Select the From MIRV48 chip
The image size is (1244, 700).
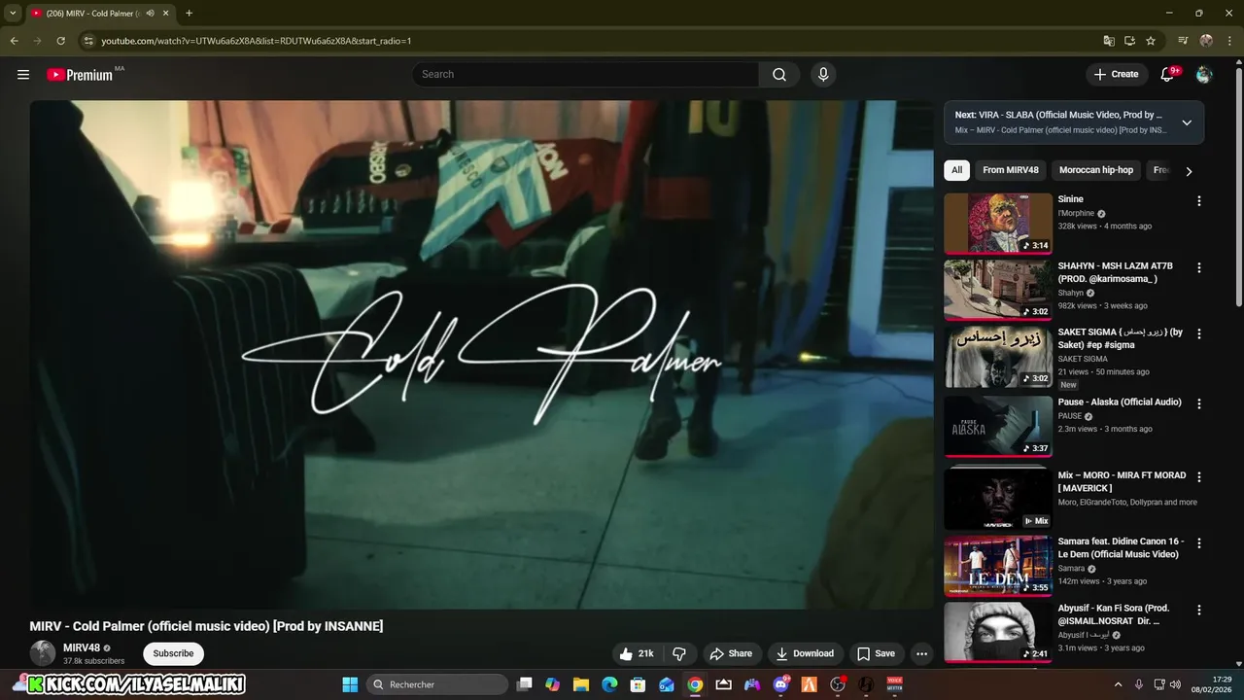point(1011,170)
